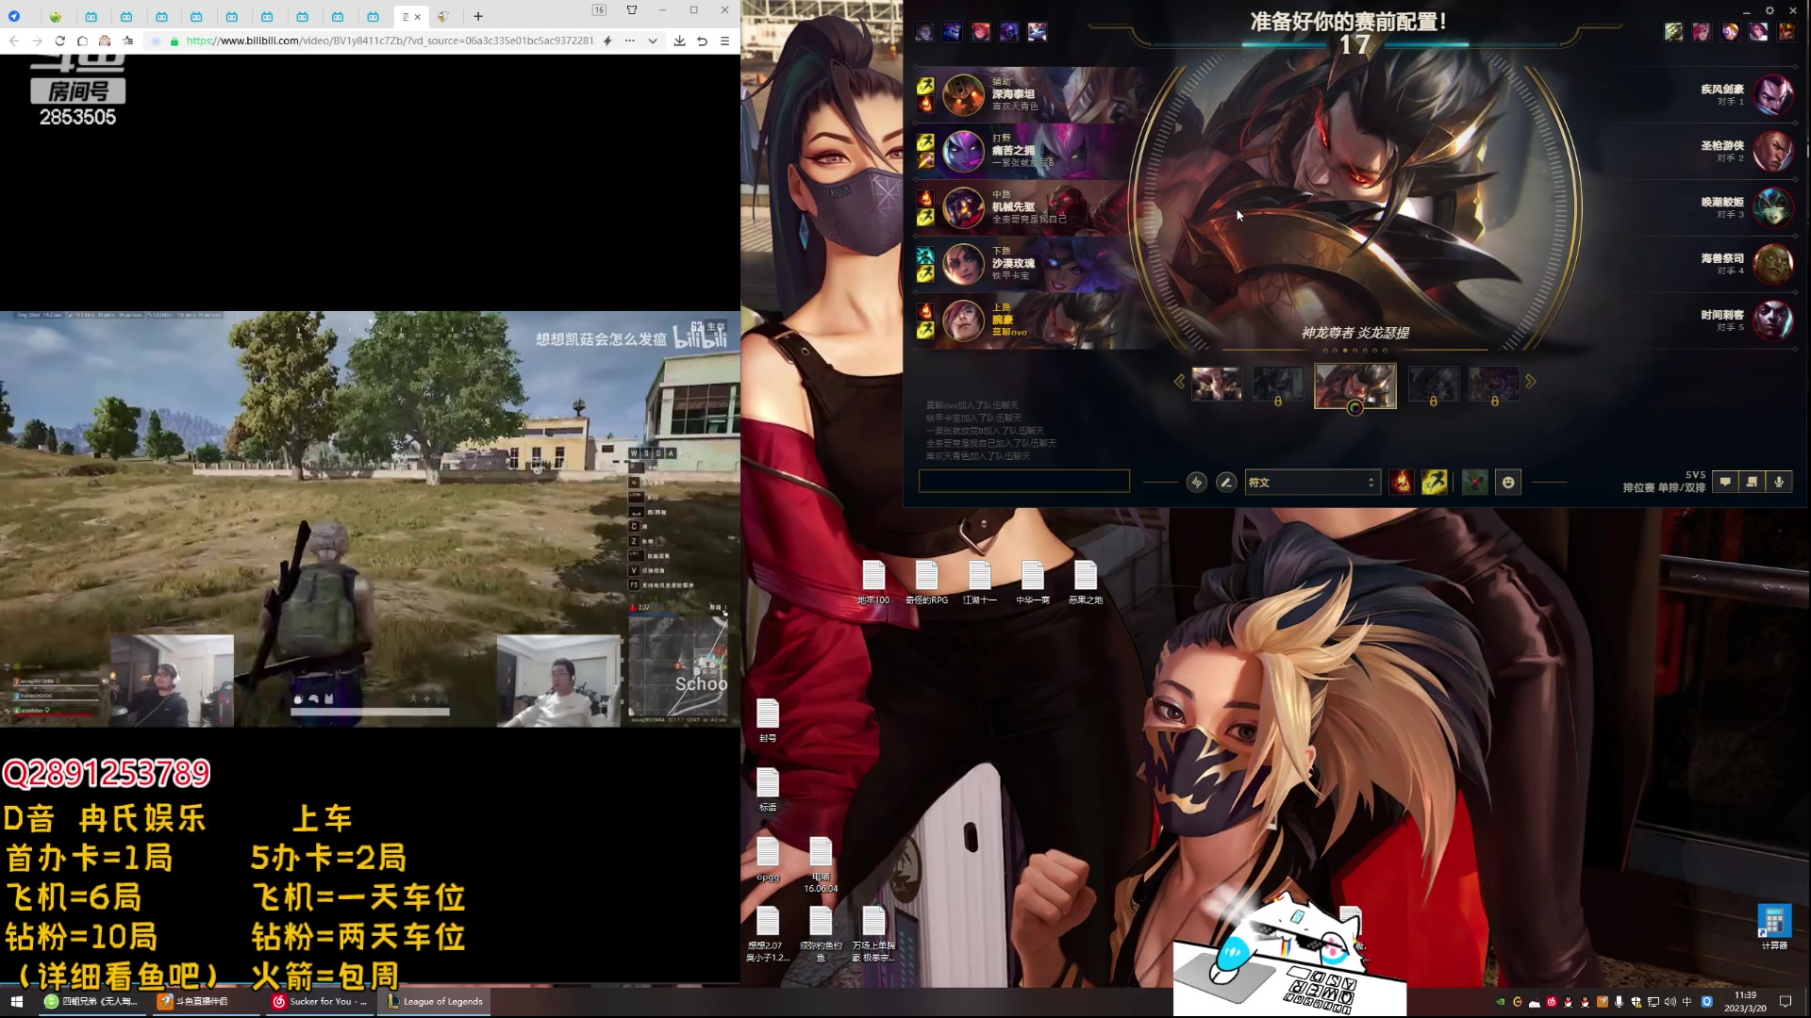The width and height of the screenshot is (1811, 1018).
Task: Open address bar more options dots
Action: pyautogui.click(x=630, y=41)
